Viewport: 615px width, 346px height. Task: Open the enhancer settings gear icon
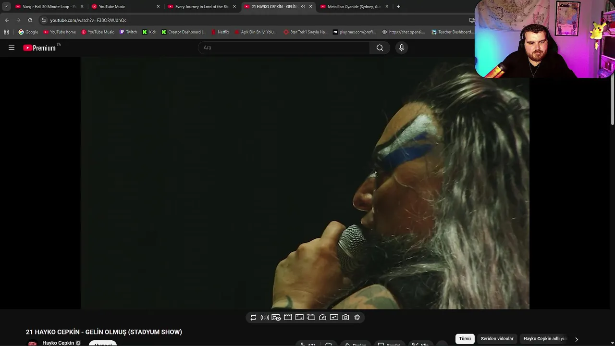pyautogui.click(x=357, y=317)
